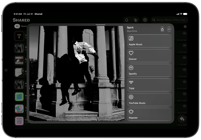Open Spirit in Apple Music
Screen dimensions: 201x140
coord(149,41)
